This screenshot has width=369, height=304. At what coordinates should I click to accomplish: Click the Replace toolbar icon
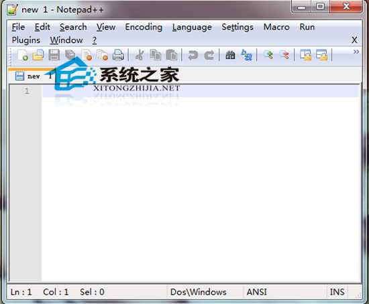click(246, 55)
